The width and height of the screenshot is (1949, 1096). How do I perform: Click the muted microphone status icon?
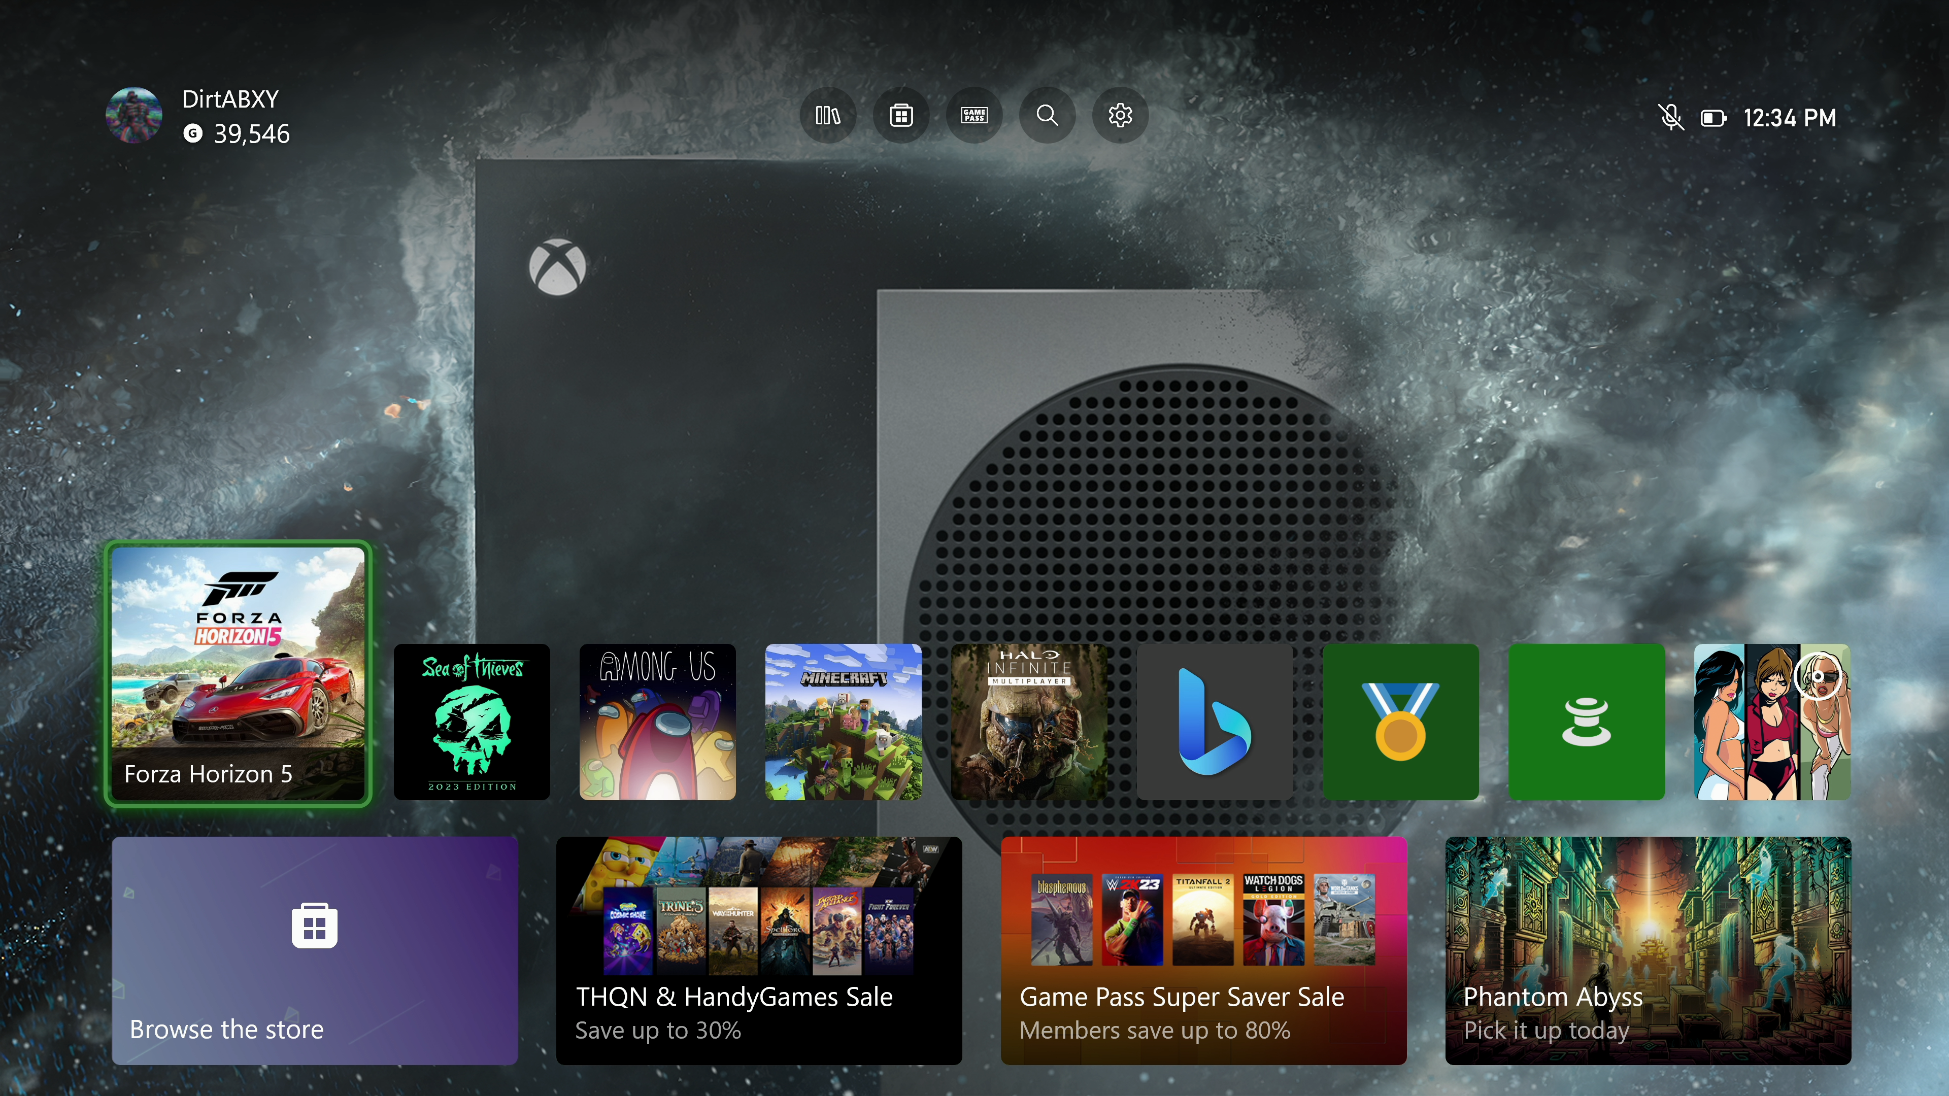[x=1670, y=118]
